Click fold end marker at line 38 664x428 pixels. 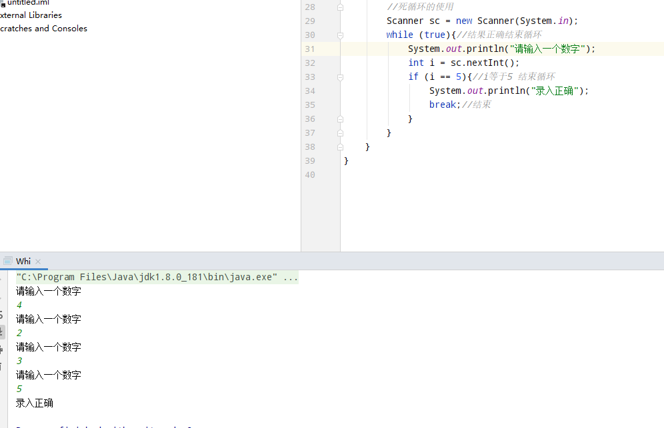[x=340, y=146]
